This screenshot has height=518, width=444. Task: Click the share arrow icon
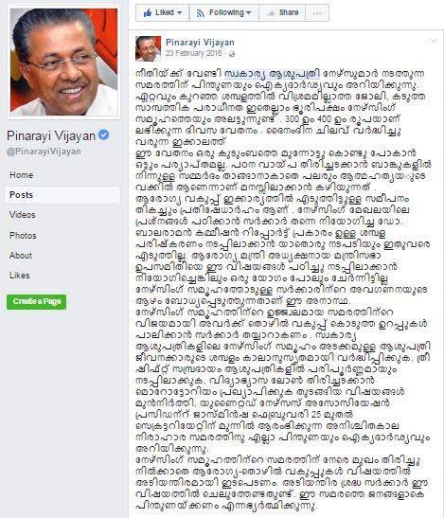tap(271, 13)
